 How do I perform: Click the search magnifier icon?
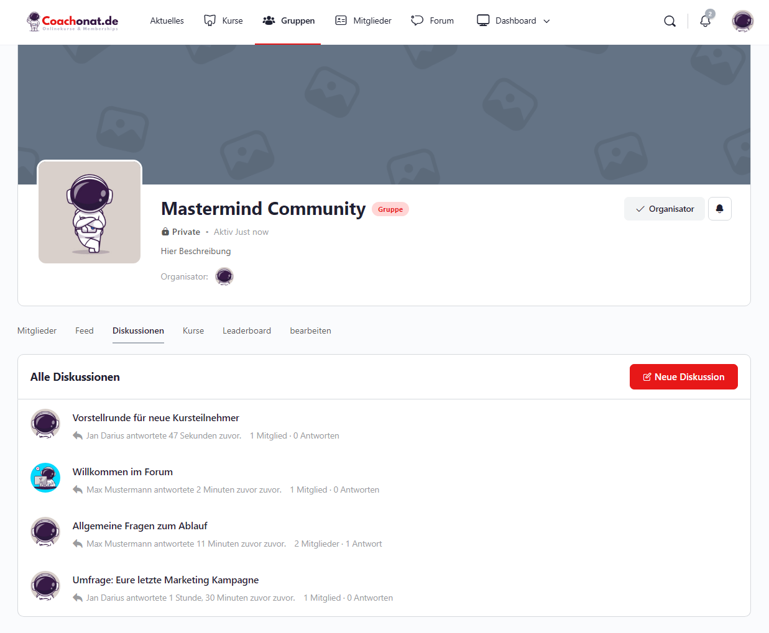[670, 21]
